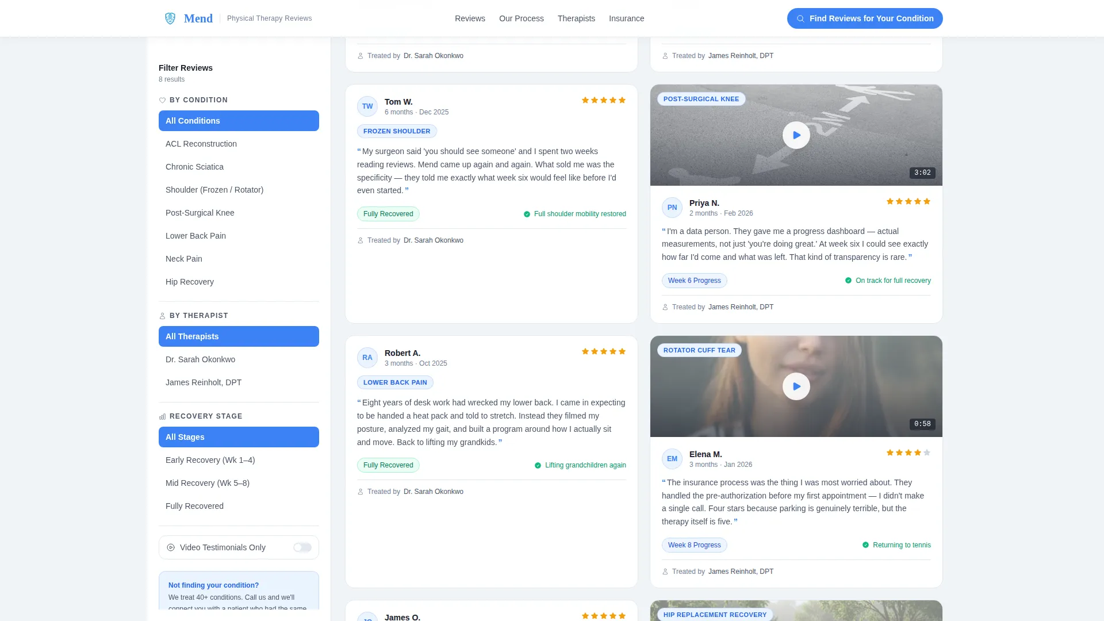Image resolution: width=1104 pixels, height=621 pixels.
Task: Click Find Reviews for Your Condition button
Action: pos(865,18)
